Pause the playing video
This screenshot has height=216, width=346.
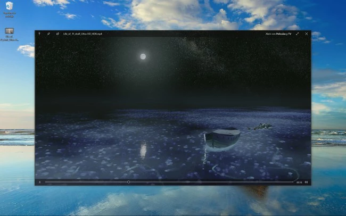40,182
